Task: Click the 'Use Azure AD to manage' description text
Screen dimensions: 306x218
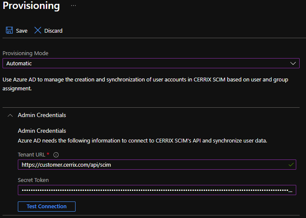Action: point(145,84)
